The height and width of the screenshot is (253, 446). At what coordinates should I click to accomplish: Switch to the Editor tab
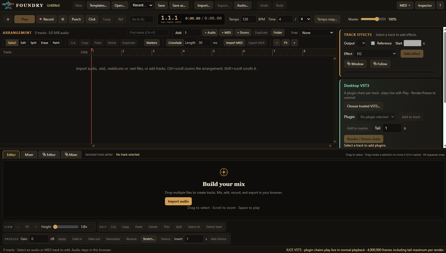[11, 155]
